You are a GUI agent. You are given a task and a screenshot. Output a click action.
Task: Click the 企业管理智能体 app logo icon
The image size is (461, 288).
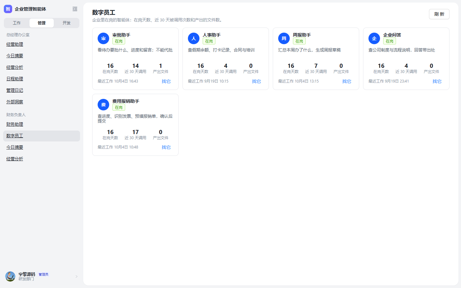point(8,9)
